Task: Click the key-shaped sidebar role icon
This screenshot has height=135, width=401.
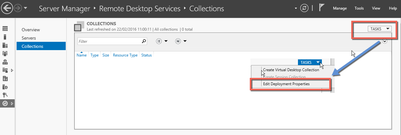Action: [5, 95]
